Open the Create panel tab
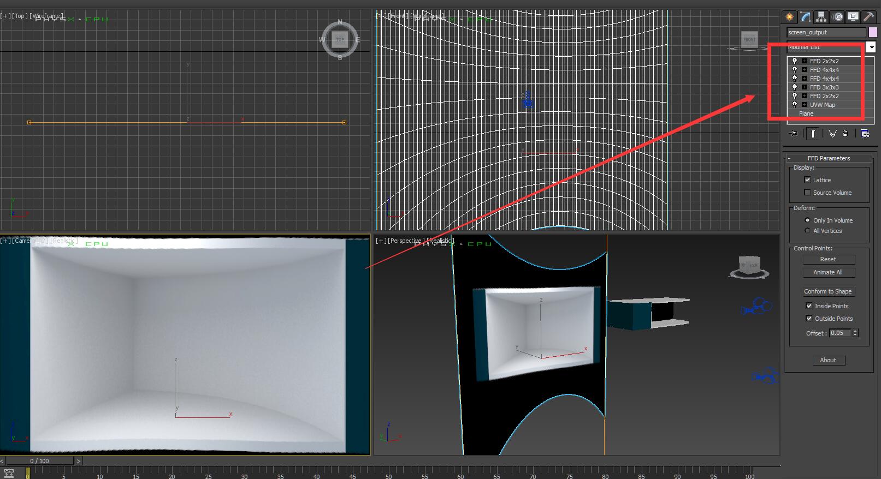 tap(789, 17)
